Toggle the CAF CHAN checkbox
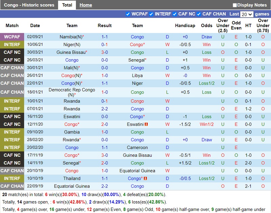This screenshot has height=213, width=271. [199, 14]
